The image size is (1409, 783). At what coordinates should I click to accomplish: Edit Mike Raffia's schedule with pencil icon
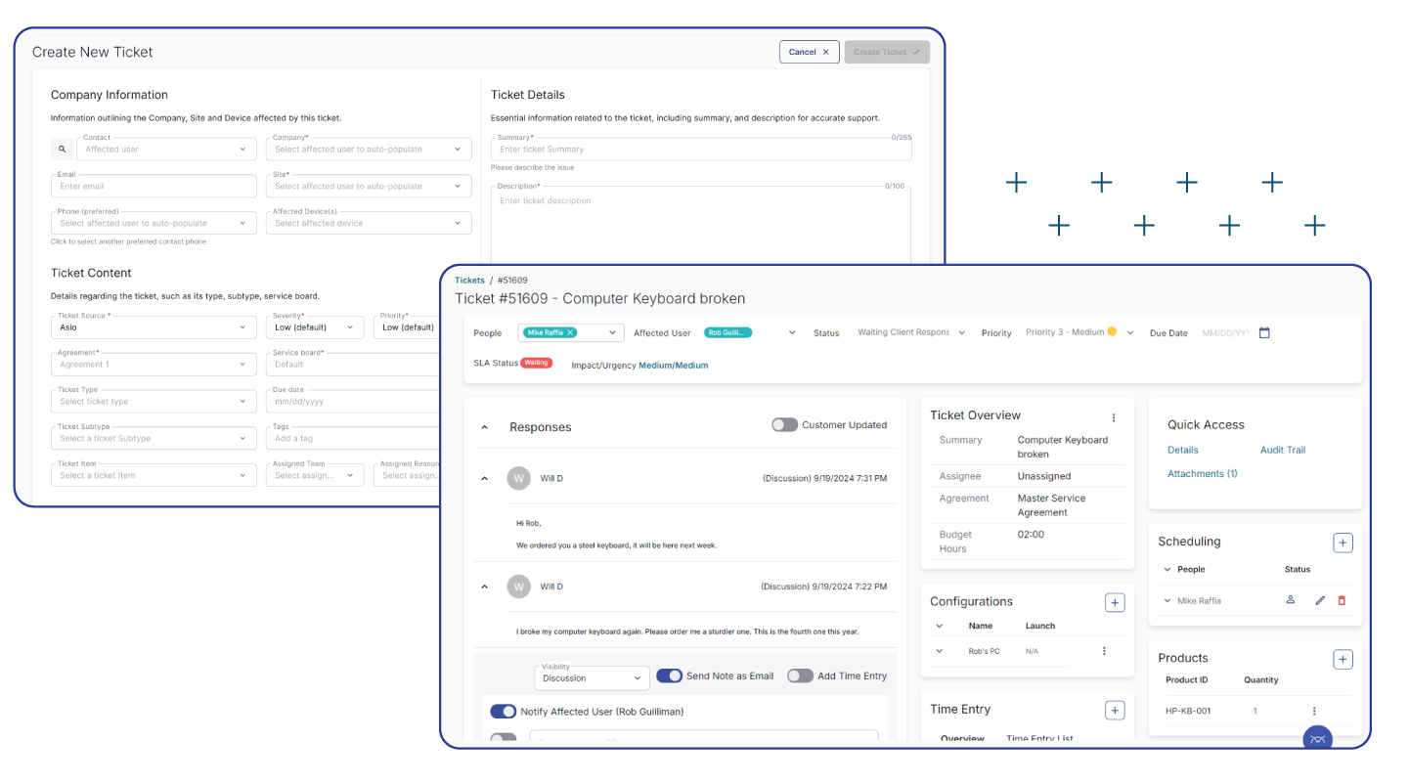[1320, 600]
